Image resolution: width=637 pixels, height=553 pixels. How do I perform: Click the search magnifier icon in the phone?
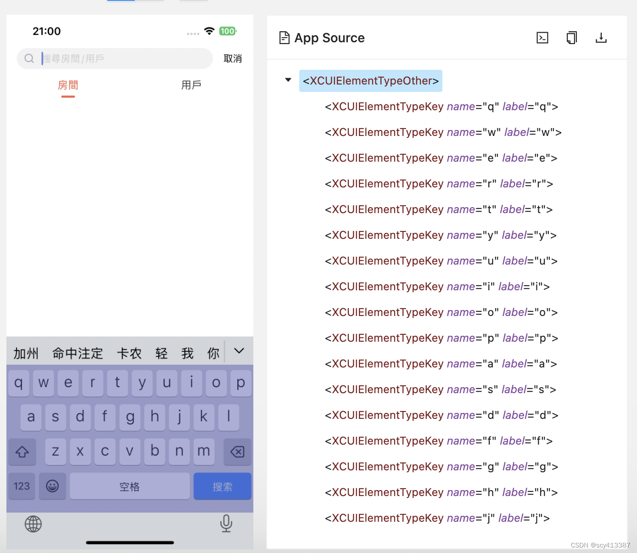click(29, 58)
